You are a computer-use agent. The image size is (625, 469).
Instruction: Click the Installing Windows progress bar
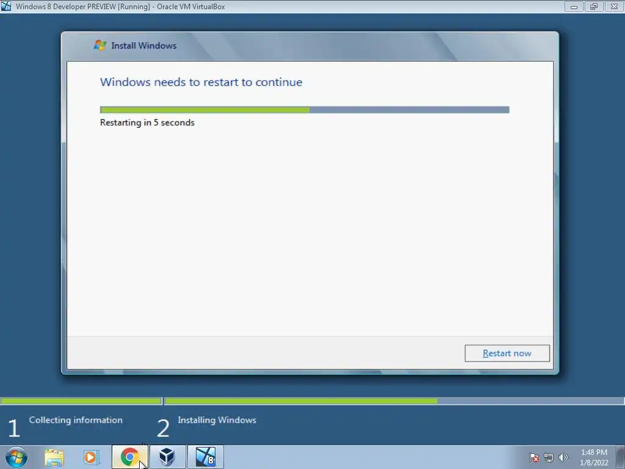pyautogui.click(x=394, y=401)
